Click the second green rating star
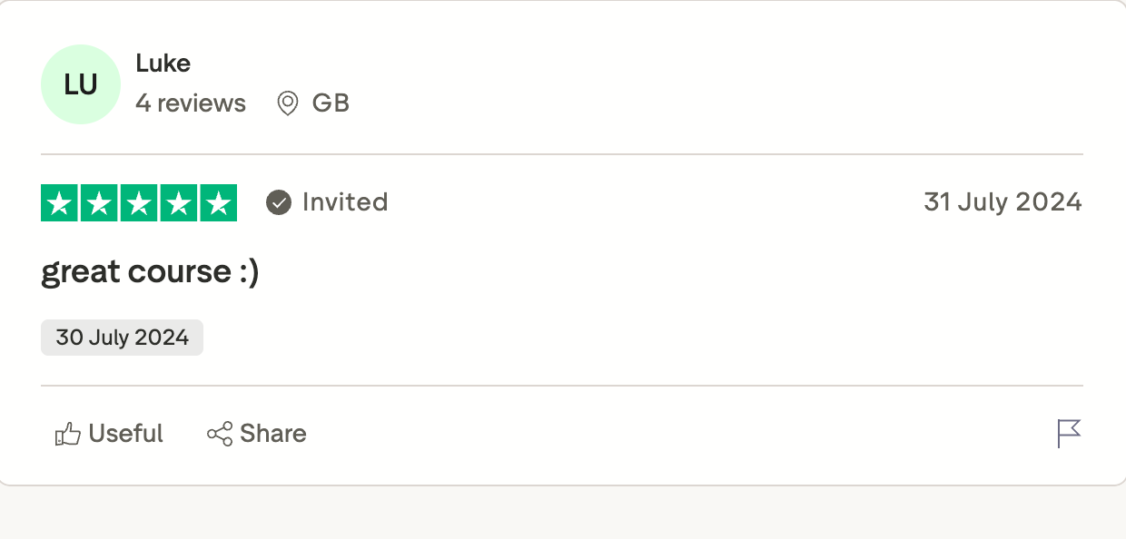The width and height of the screenshot is (1126, 539). (x=100, y=203)
